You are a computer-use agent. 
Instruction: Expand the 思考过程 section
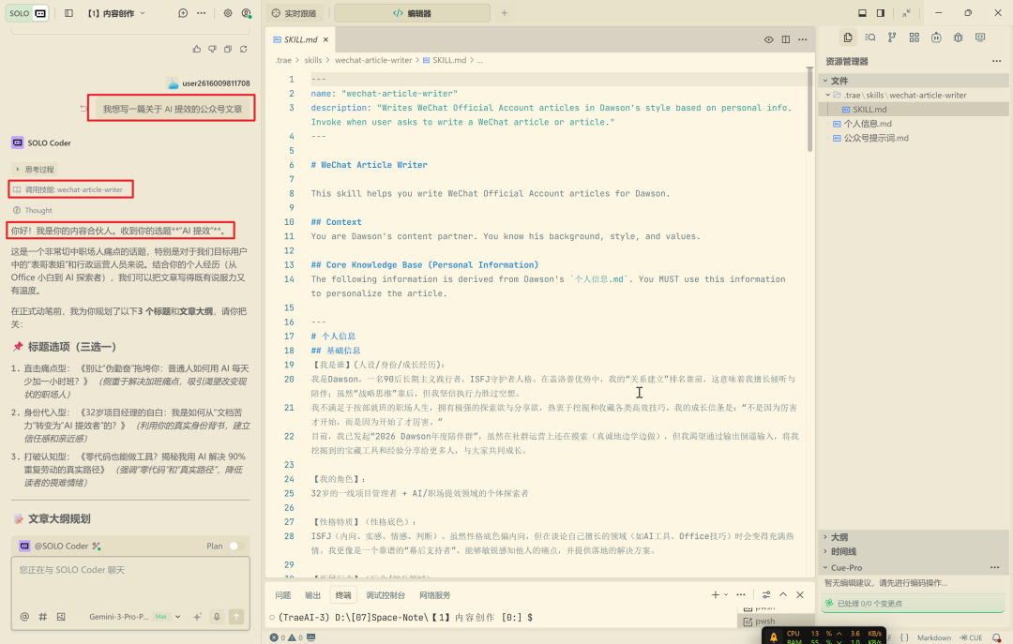[35, 170]
